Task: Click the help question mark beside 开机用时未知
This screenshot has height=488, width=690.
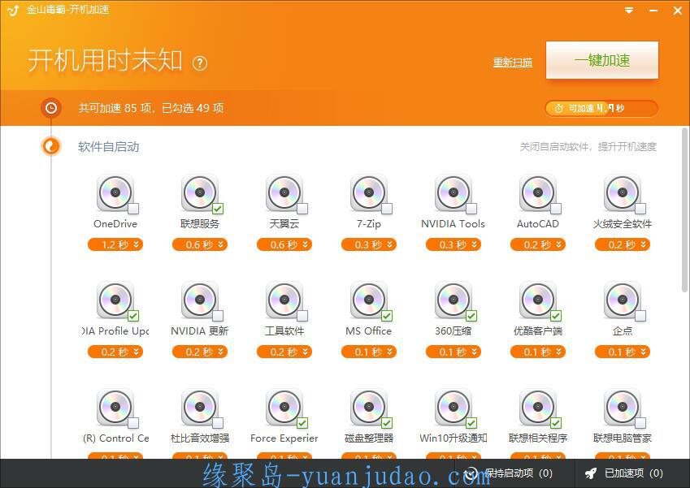Action: 200,63
